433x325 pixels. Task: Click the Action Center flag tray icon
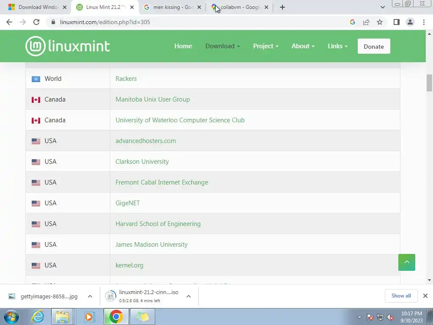[x=370, y=317]
